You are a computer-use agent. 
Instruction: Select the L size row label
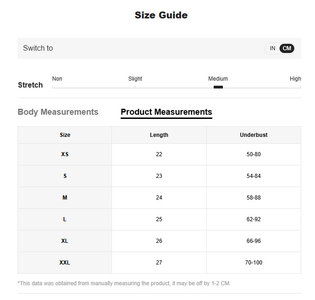65,219
